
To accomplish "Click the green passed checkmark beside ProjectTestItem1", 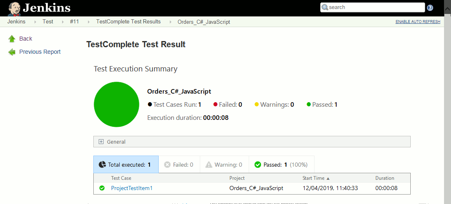I will coord(102,188).
